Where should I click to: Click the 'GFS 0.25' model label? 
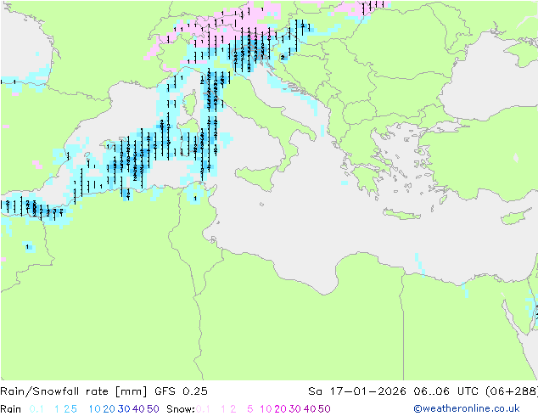click(x=181, y=391)
